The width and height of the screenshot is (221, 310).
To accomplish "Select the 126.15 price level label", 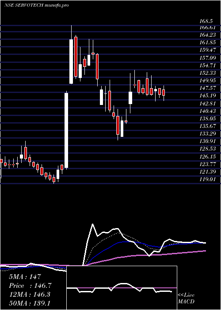I will [x=208, y=157].
